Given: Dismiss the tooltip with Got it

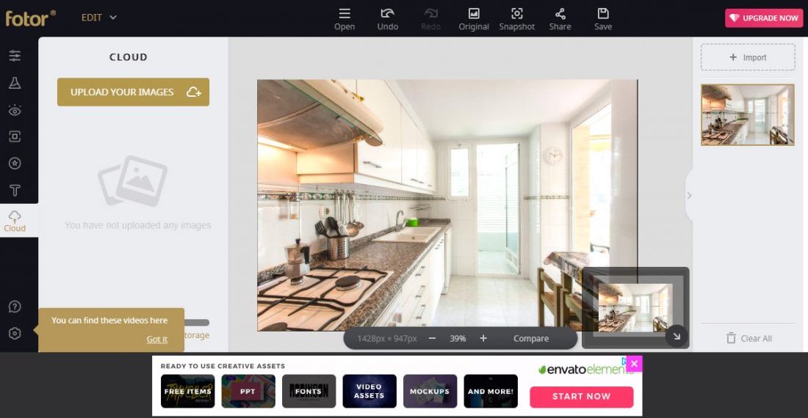Looking at the screenshot, I should coord(156,339).
